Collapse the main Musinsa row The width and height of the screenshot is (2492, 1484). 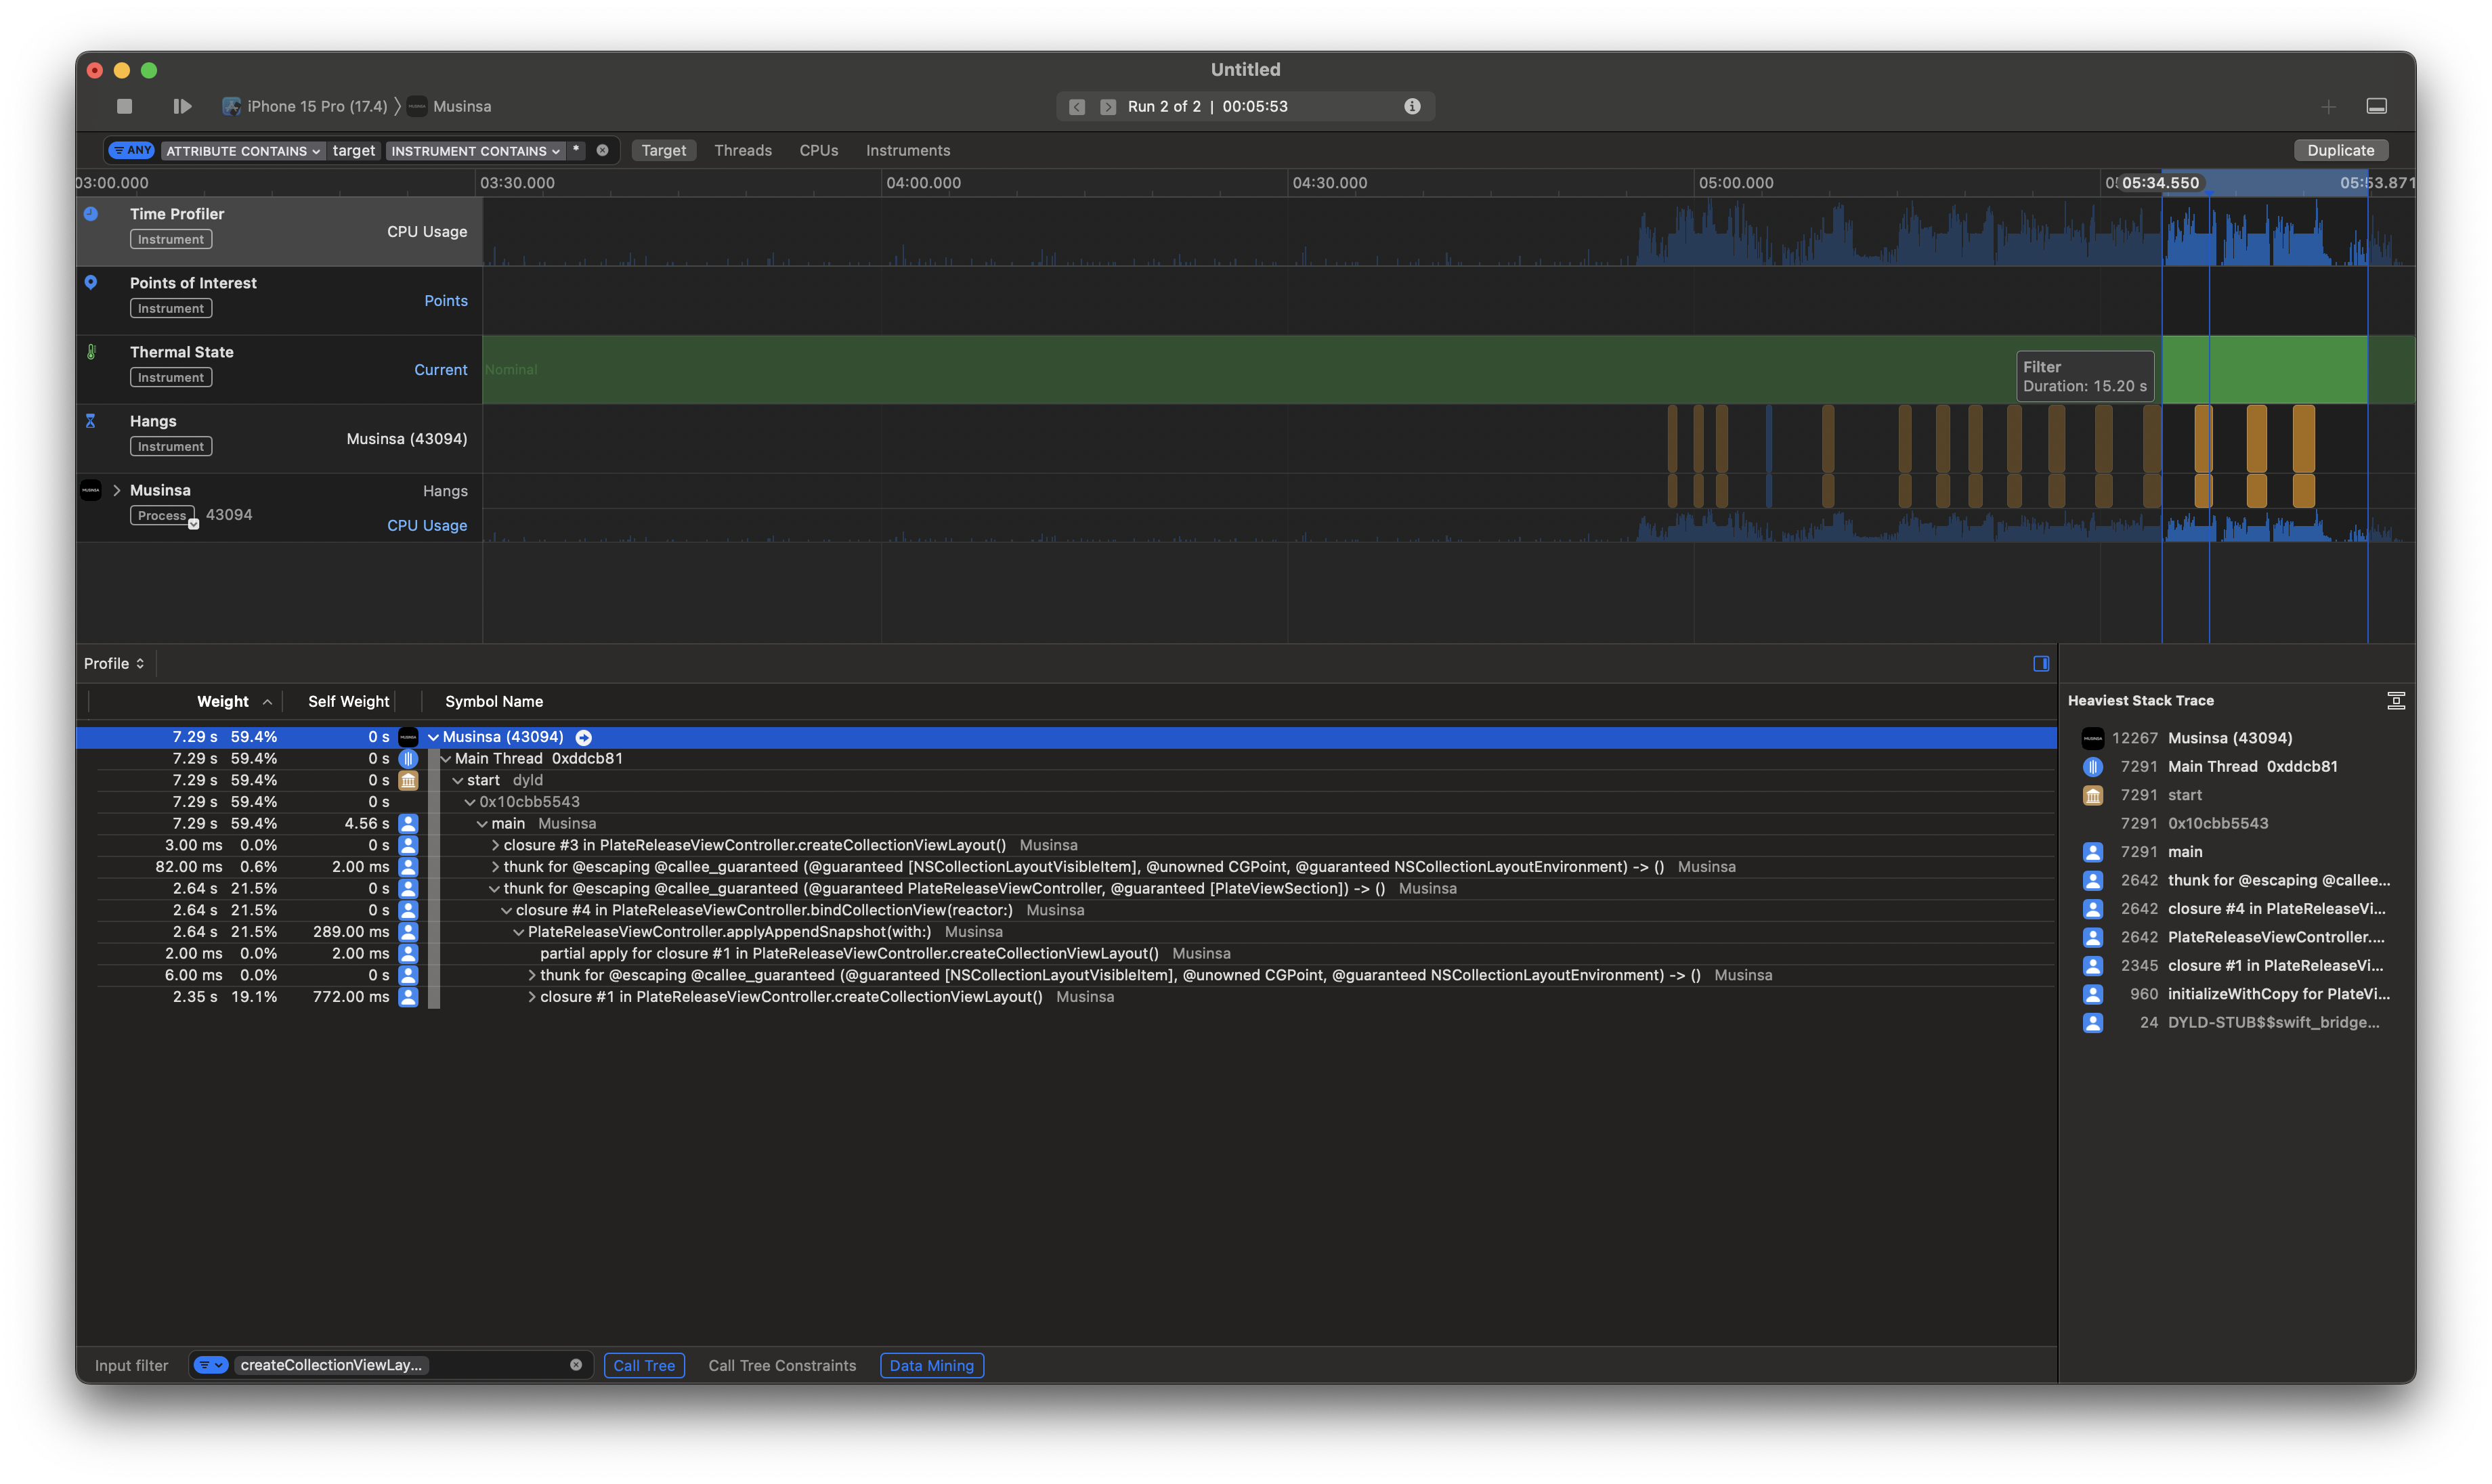(482, 824)
